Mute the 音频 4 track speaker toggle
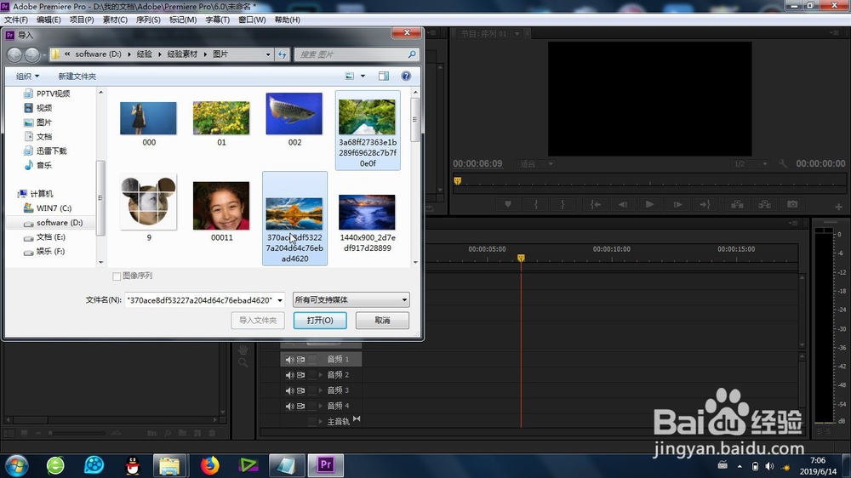The height and width of the screenshot is (478, 851). [x=290, y=406]
